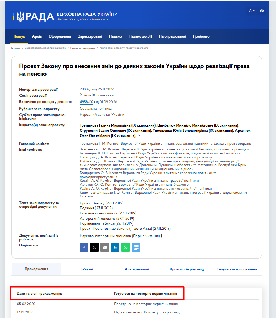This screenshot has width=276, height=318.
Task: Click Передано на повторне перше читання text
Action: pos(146,304)
